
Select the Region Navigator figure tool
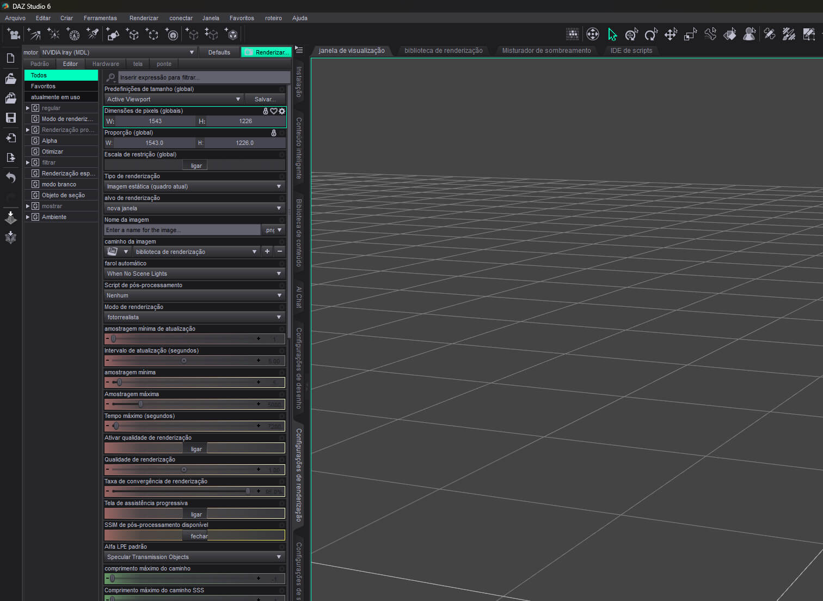pyautogui.click(x=750, y=34)
